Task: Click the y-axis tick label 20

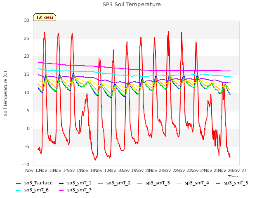Action: coord(26,57)
